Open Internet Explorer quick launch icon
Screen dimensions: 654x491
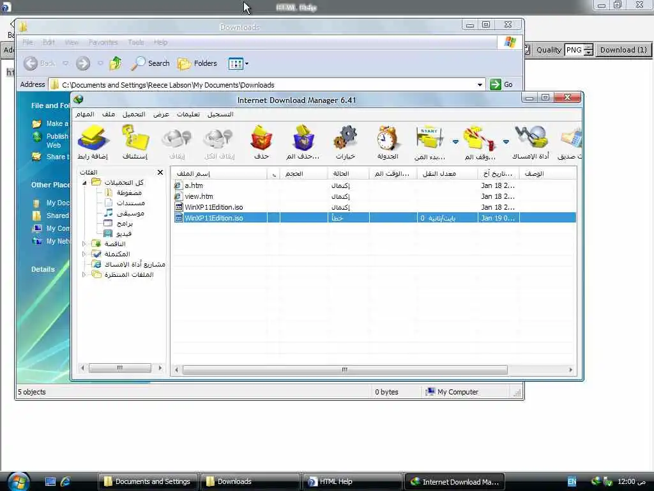pos(66,481)
